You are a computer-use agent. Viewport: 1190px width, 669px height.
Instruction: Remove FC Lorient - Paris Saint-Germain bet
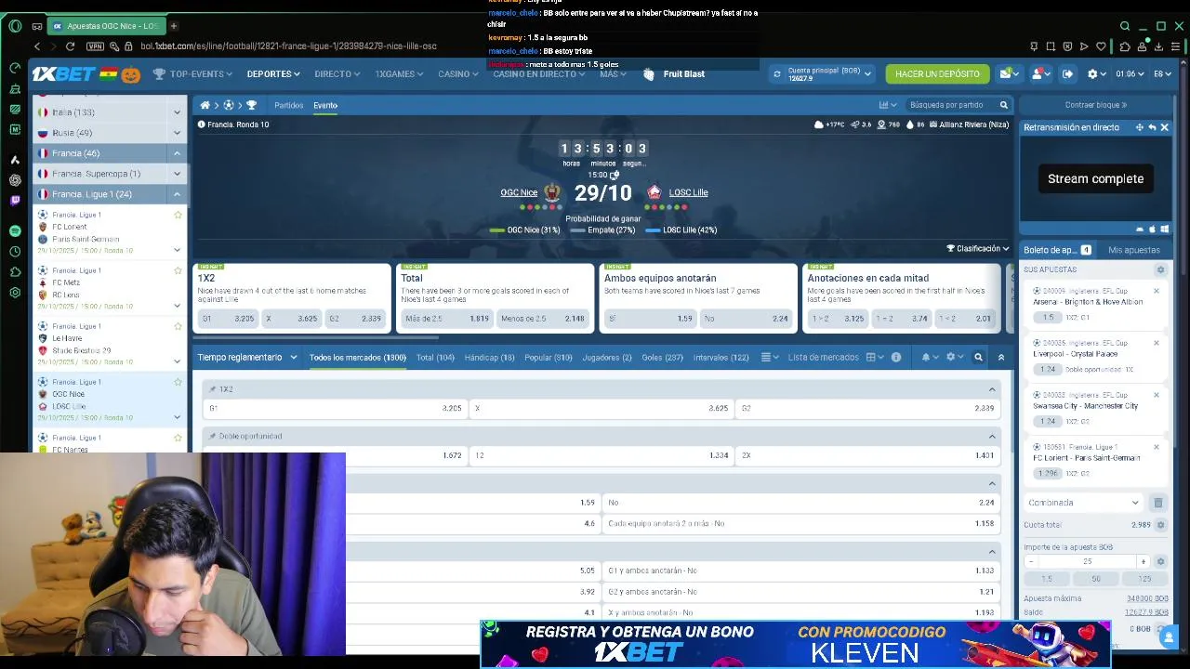(x=1157, y=447)
